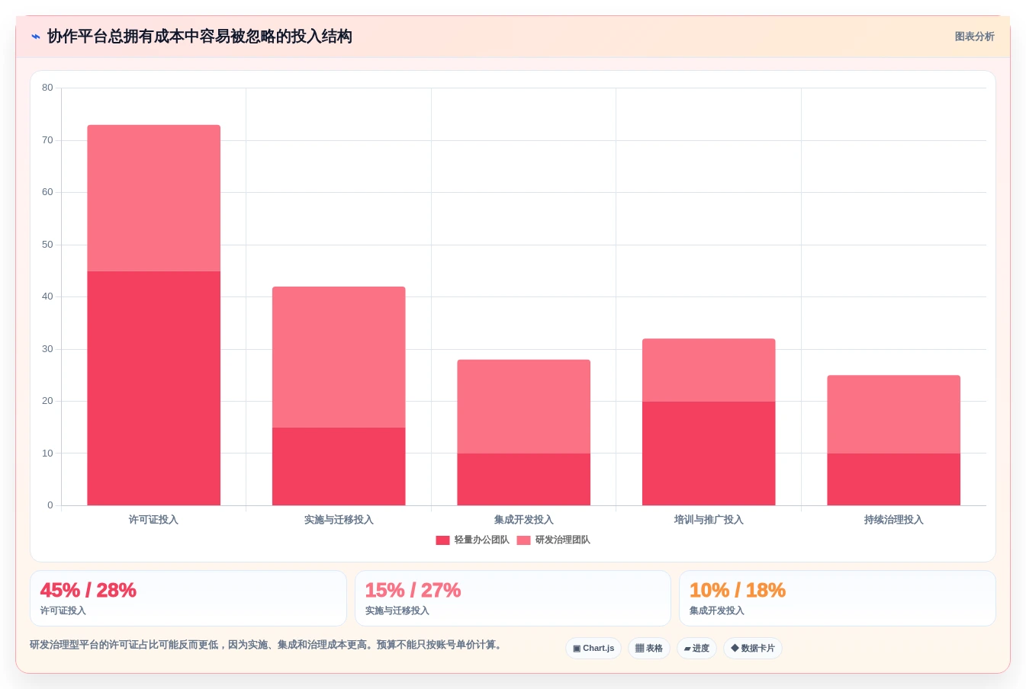The height and width of the screenshot is (689, 1026).
Task: Click the 培训与推广投入 x-axis label
Action: [709, 520]
